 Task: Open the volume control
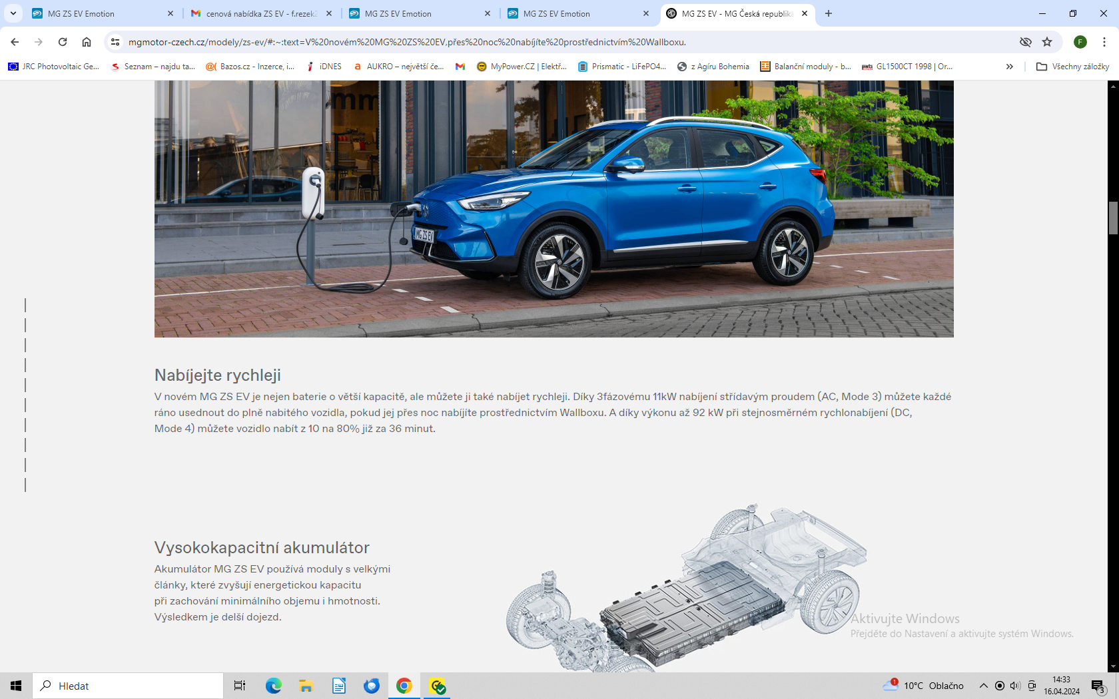point(1015,686)
